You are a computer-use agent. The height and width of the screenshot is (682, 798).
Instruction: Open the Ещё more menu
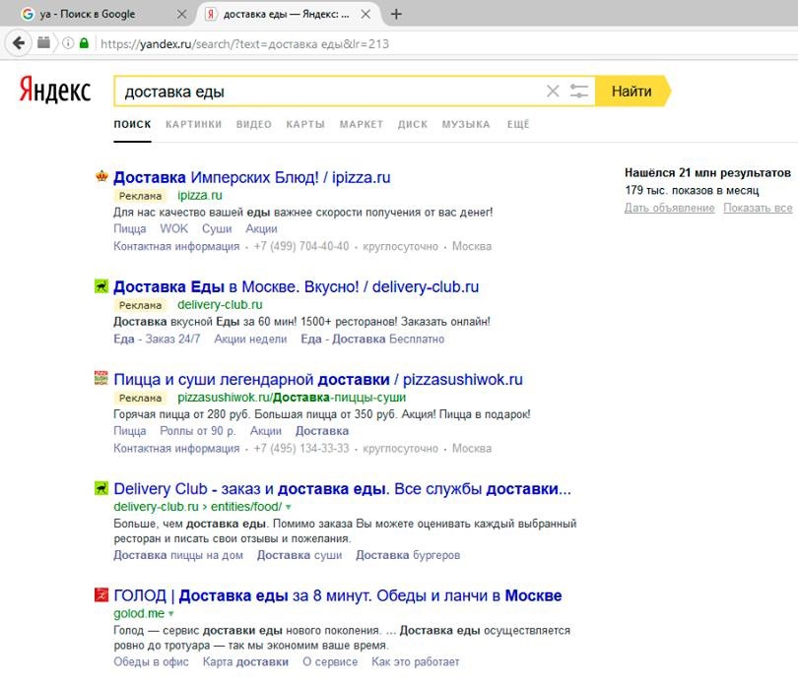pyautogui.click(x=518, y=125)
